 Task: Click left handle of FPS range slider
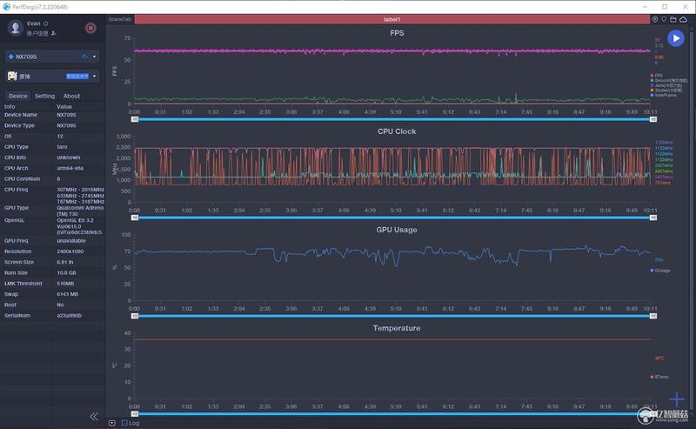coord(135,119)
